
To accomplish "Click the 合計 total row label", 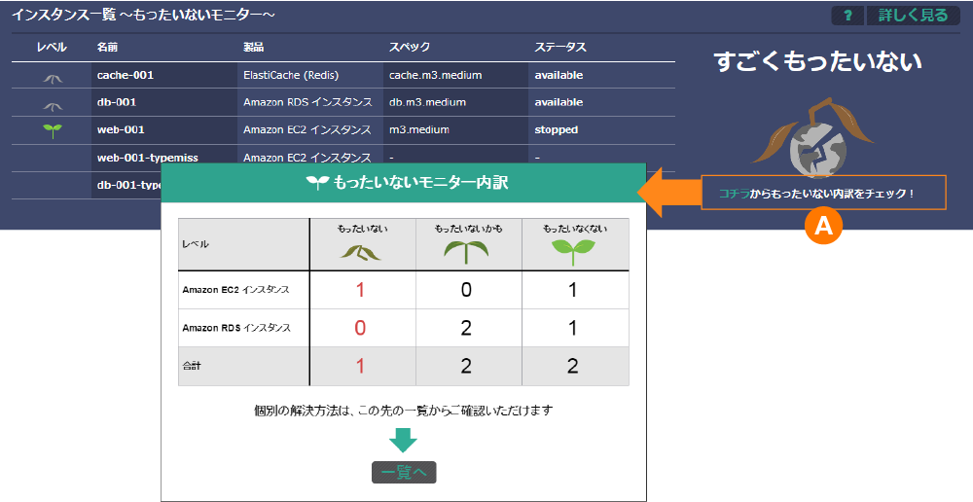I will (192, 366).
